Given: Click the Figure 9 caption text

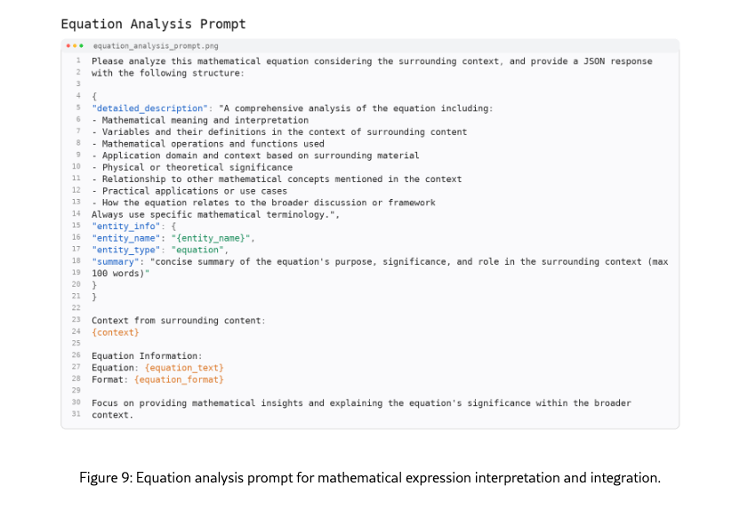Looking at the screenshot, I should pos(370,478).
